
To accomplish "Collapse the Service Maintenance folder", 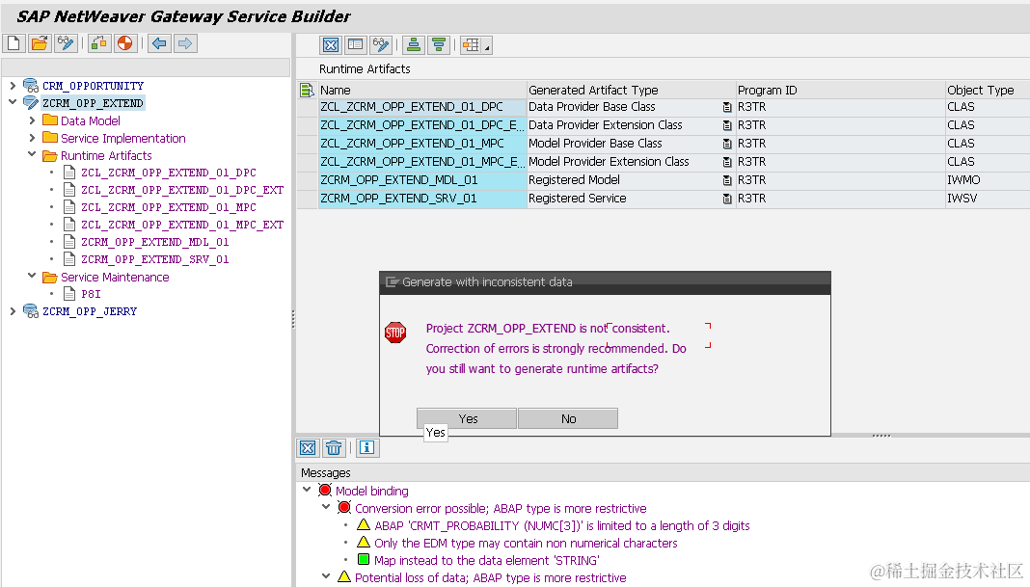I will [32, 276].
